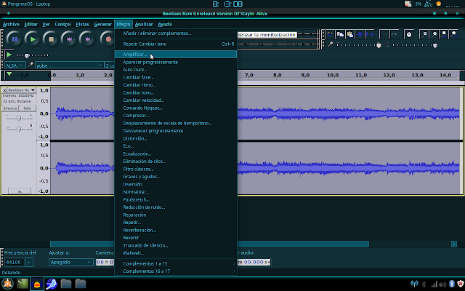Open the BeeGees track name dropdown
The height and width of the screenshot is (291, 465).
pyautogui.click(x=22, y=90)
